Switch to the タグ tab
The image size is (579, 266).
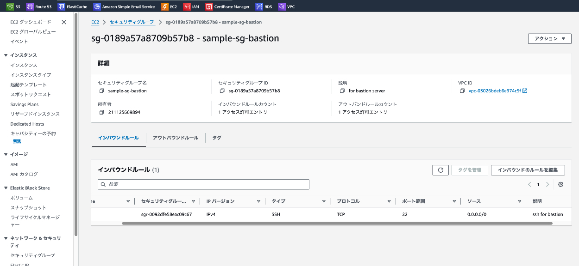pos(216,138)
